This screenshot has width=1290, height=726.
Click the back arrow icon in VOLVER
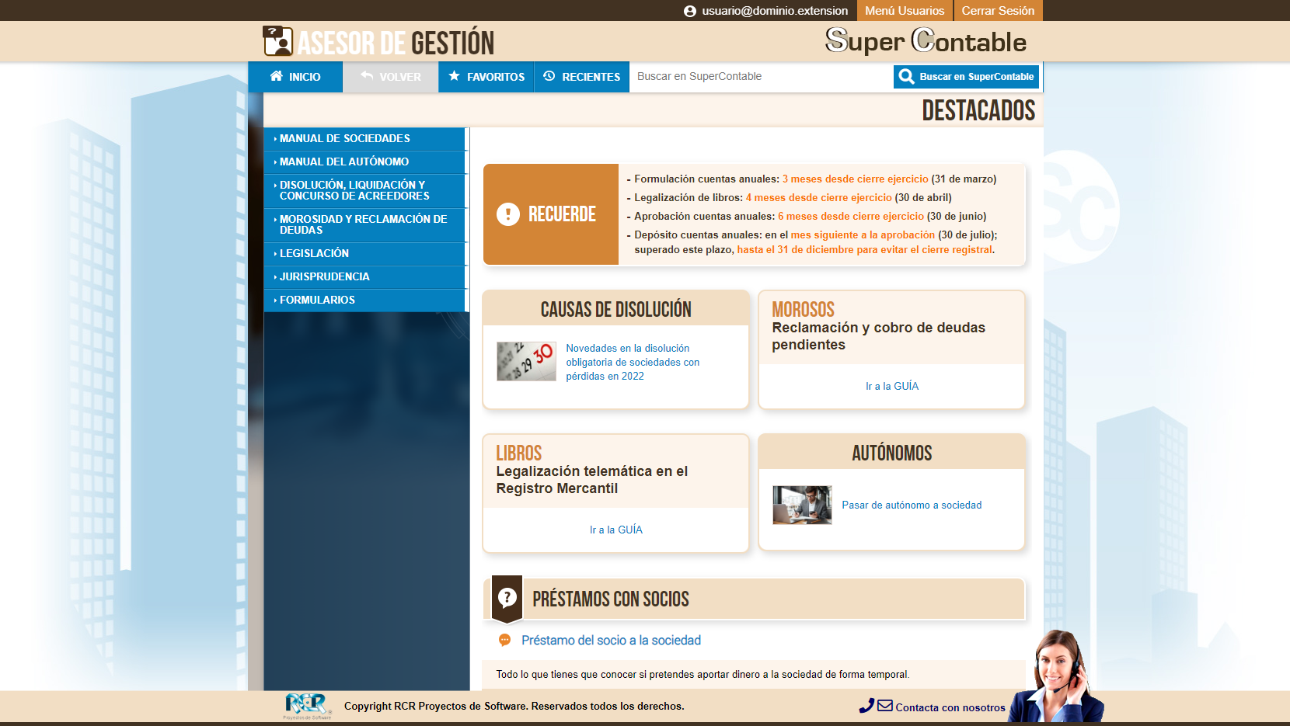point(367,76)
